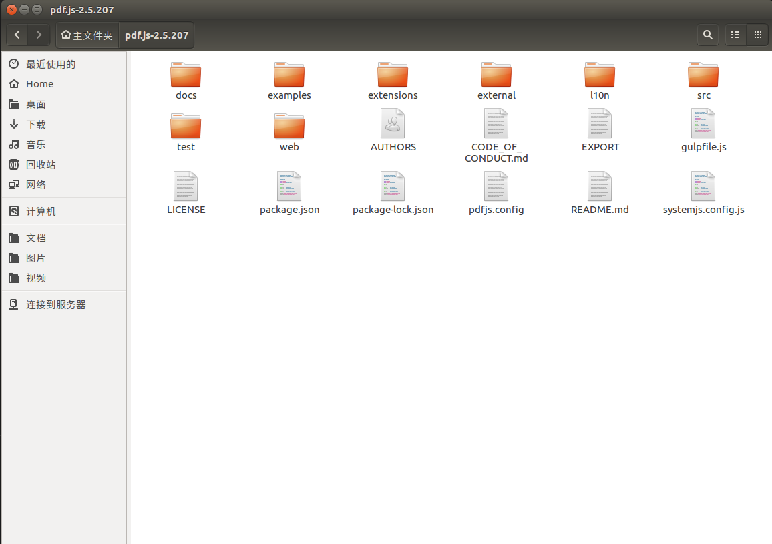
Task: Open 图片 in sidebar
Action: click(x=64, y=258)
